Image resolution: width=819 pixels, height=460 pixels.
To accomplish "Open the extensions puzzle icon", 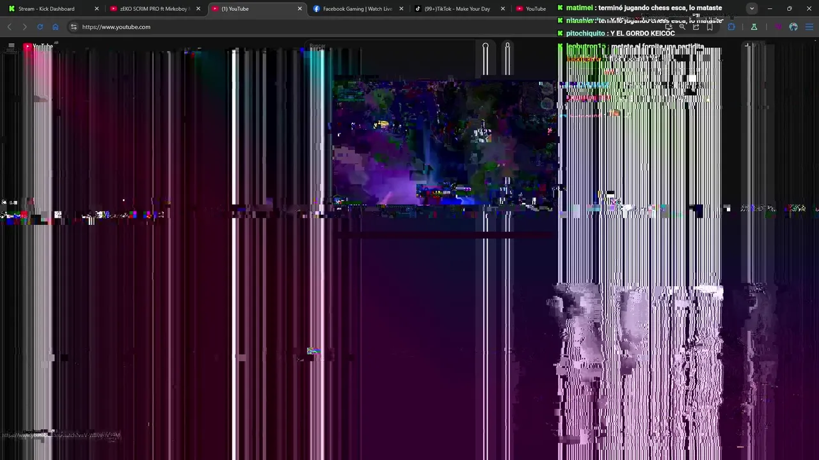I will pos(731,27).
